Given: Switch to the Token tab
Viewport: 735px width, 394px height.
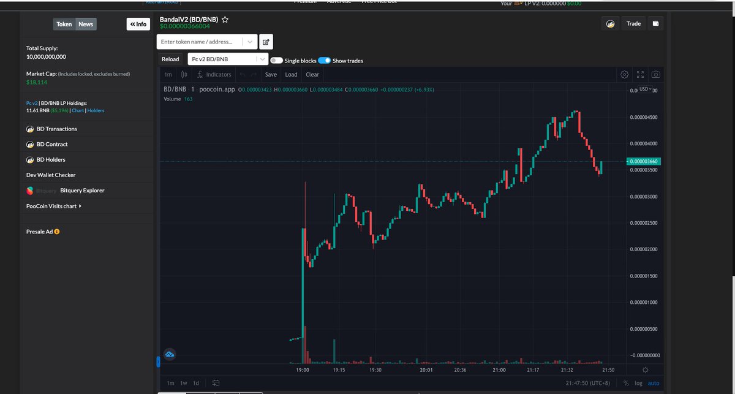Looking at the screenshot, I should coord(64,24).
